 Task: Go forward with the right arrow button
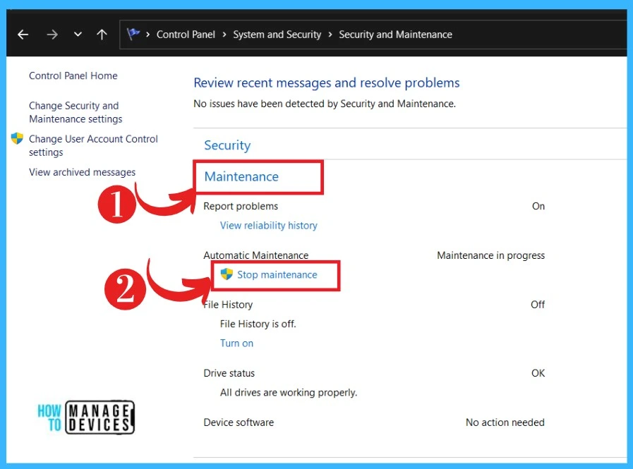(x=52, y=35)
